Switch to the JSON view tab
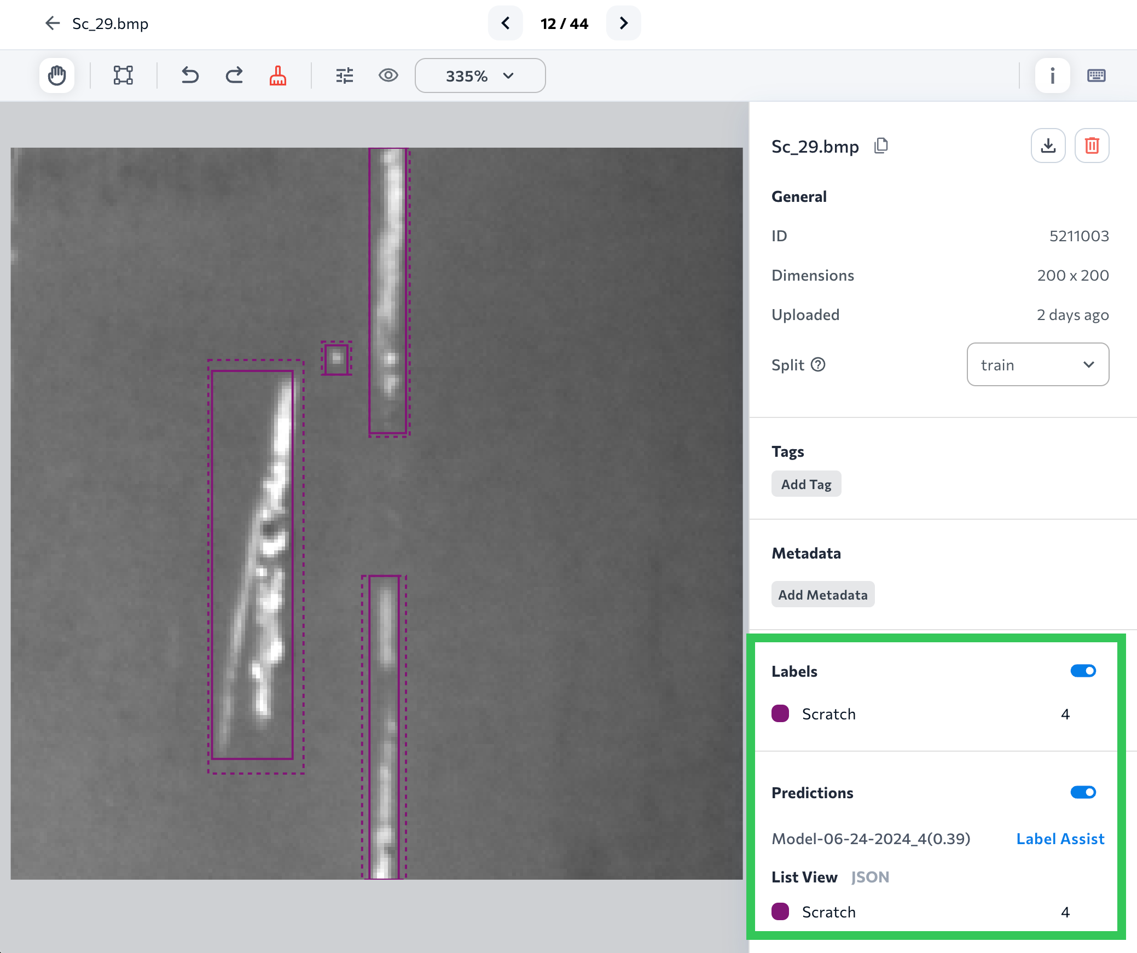 pyautogui.click(x=870, y=877)
